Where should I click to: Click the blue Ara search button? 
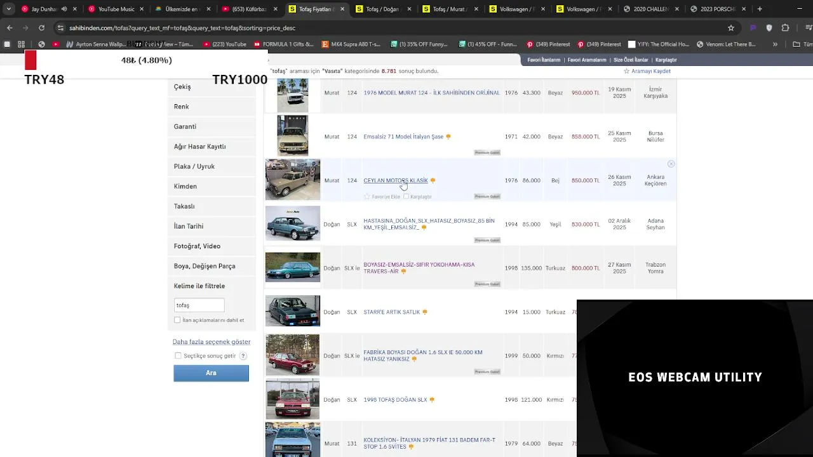pos(211,373)
